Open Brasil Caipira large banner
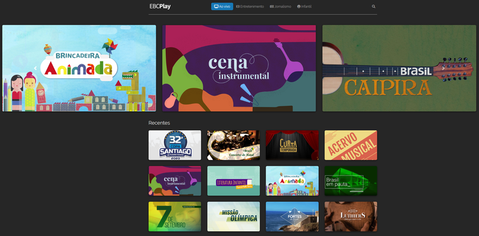This screenshot has width=479, height=236. coord(399,69)
